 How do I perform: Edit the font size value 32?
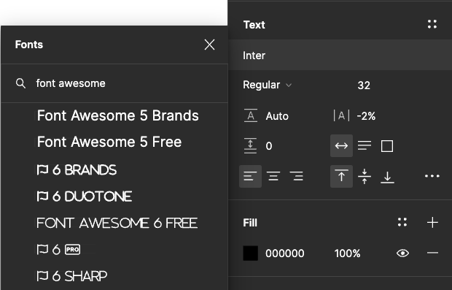click(x=364, y=85)
